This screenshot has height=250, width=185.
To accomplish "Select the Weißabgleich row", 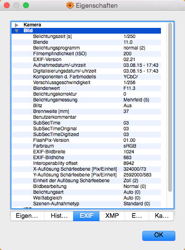I will [x=86, y=198].
